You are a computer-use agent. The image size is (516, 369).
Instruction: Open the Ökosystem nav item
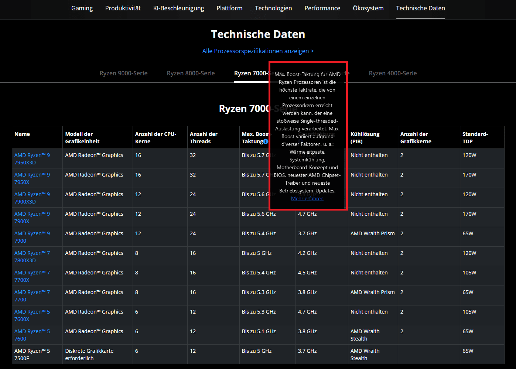(x=368, y=8)
